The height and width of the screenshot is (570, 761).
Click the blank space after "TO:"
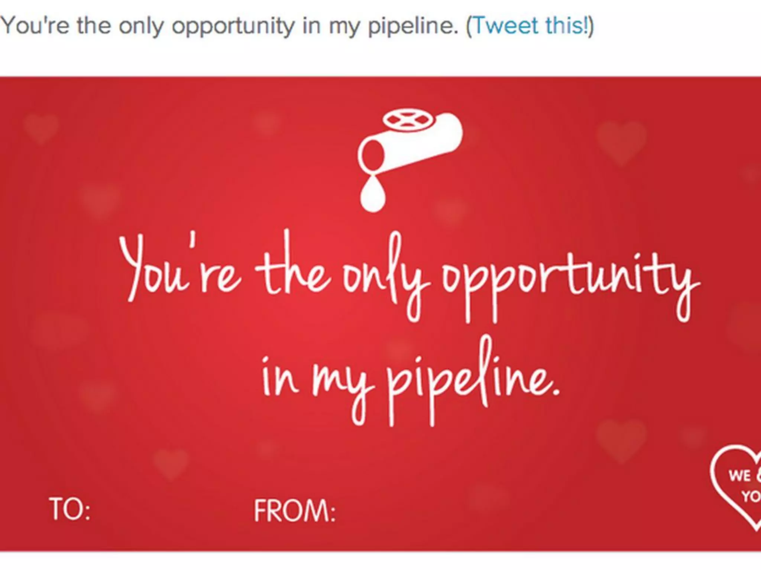[x=167, y=510]
